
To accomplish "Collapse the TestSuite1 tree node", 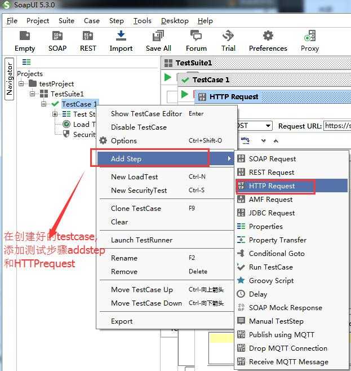I will coord(32,94).
